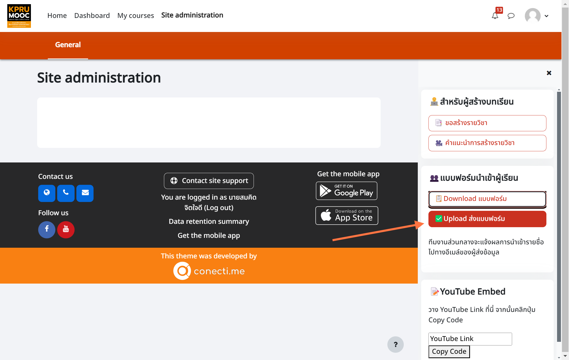The height and width of the screenshot is (360, 569).
Task: Open the user avatar menu
Action: [536, 16]
